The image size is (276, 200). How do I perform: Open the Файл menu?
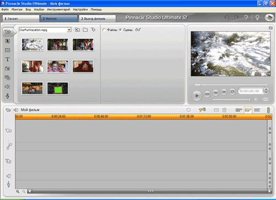(5, 9)
